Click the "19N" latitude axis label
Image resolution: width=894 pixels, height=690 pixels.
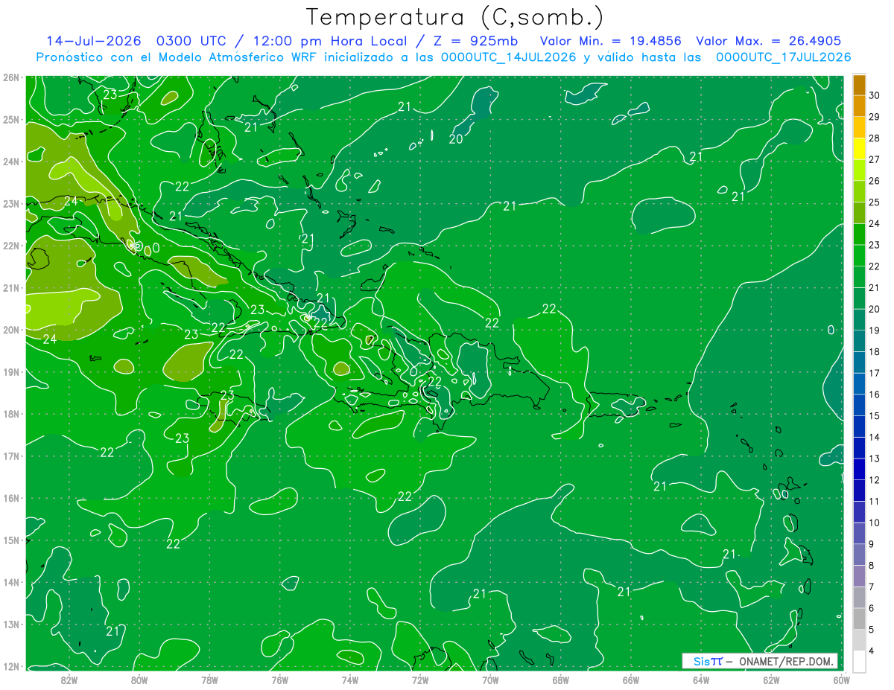10,371
